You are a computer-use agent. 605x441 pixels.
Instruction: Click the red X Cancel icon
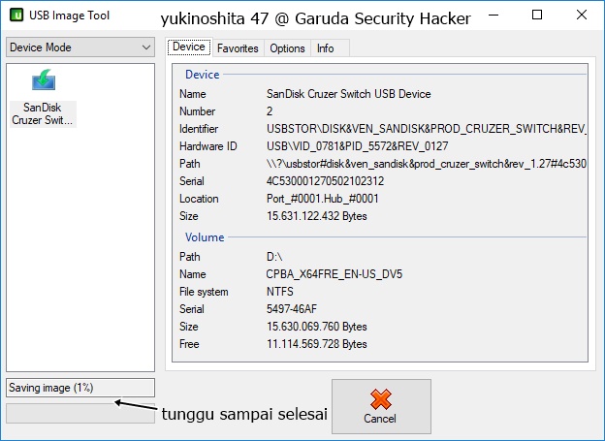tap(381, 399)
